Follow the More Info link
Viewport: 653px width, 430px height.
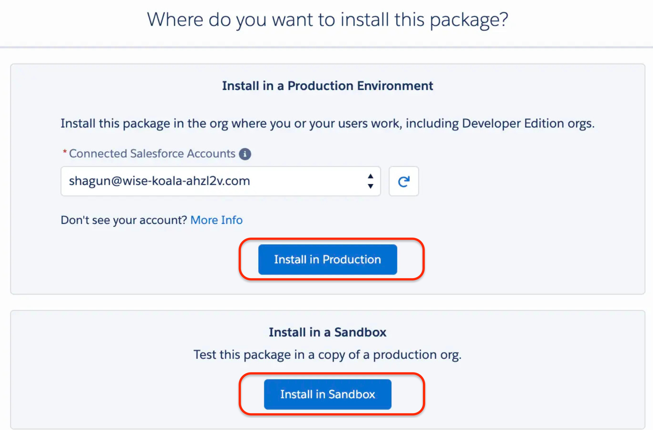[x=216, y=220]
